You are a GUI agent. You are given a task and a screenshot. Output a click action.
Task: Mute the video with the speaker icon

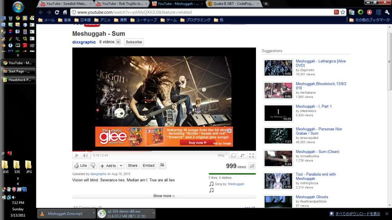click(x=85, y=155)
